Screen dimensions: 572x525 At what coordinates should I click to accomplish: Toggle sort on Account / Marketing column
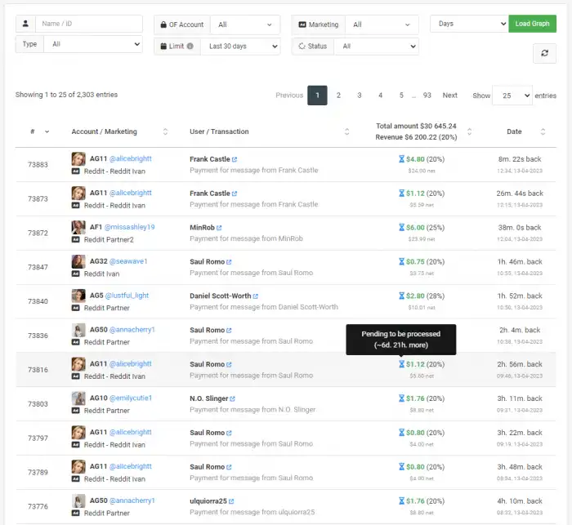click(x=165, y=131)
